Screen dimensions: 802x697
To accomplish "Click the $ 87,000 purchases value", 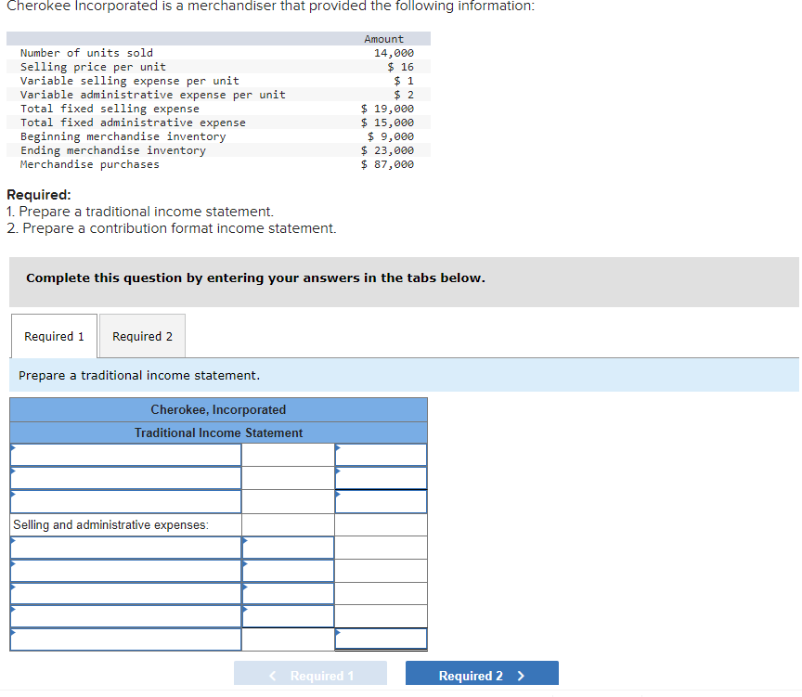I will pyautogui.click(x=387, y=164).
